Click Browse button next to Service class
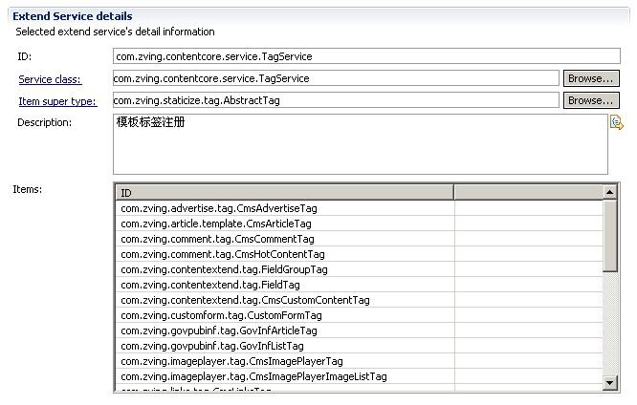 click(590, 78)
